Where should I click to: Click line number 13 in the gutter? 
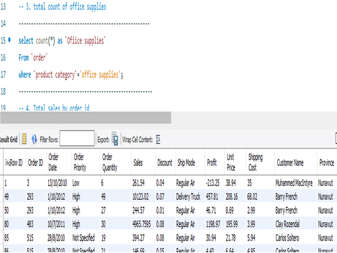(x=3, y=7)
